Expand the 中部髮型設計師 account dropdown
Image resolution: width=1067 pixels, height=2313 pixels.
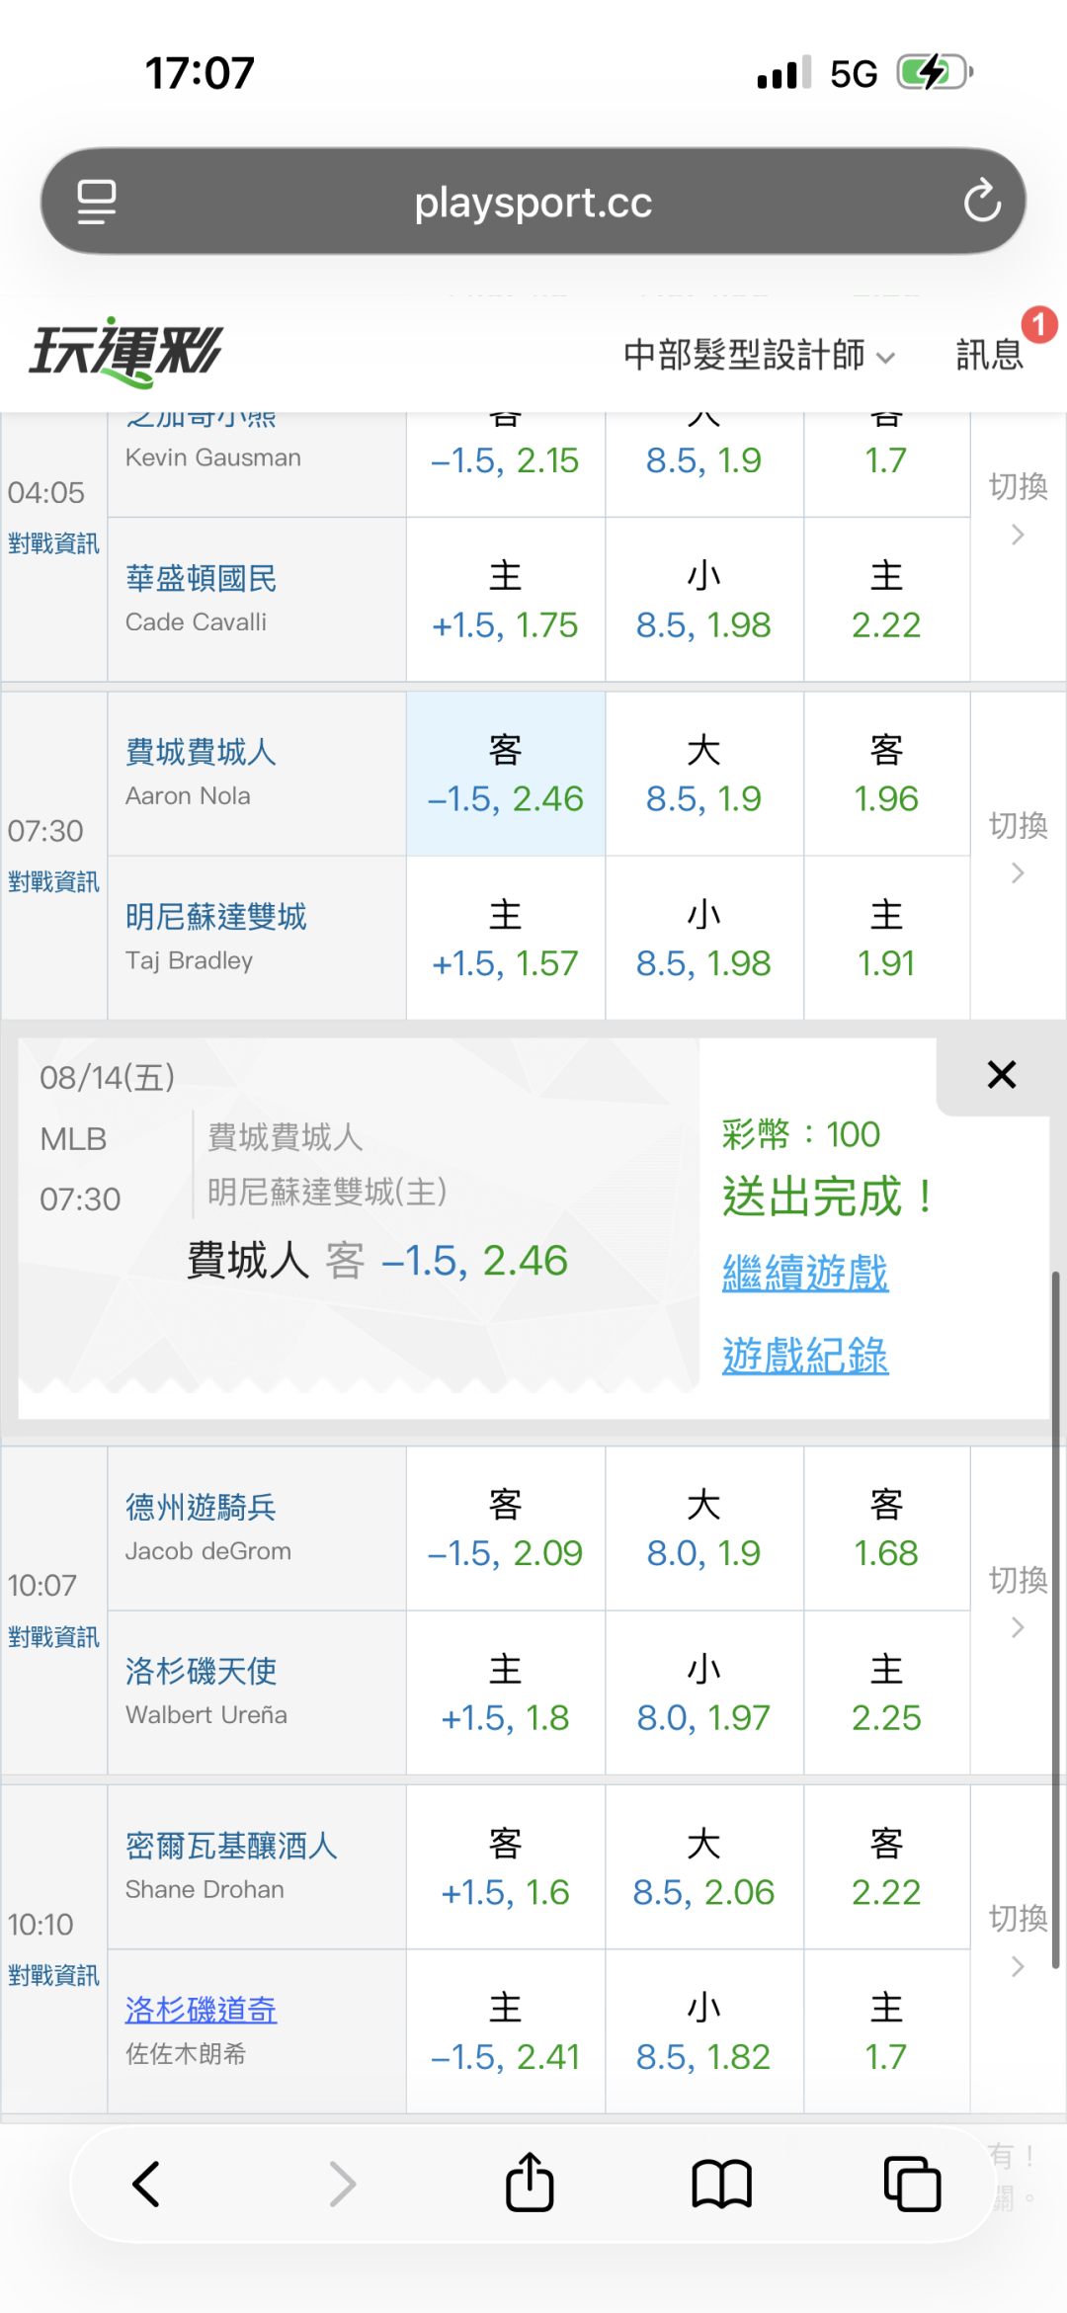coord(759,355)
